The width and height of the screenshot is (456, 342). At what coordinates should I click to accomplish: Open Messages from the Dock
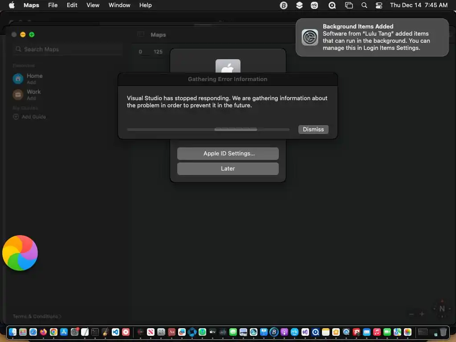(x=233, y=332)
